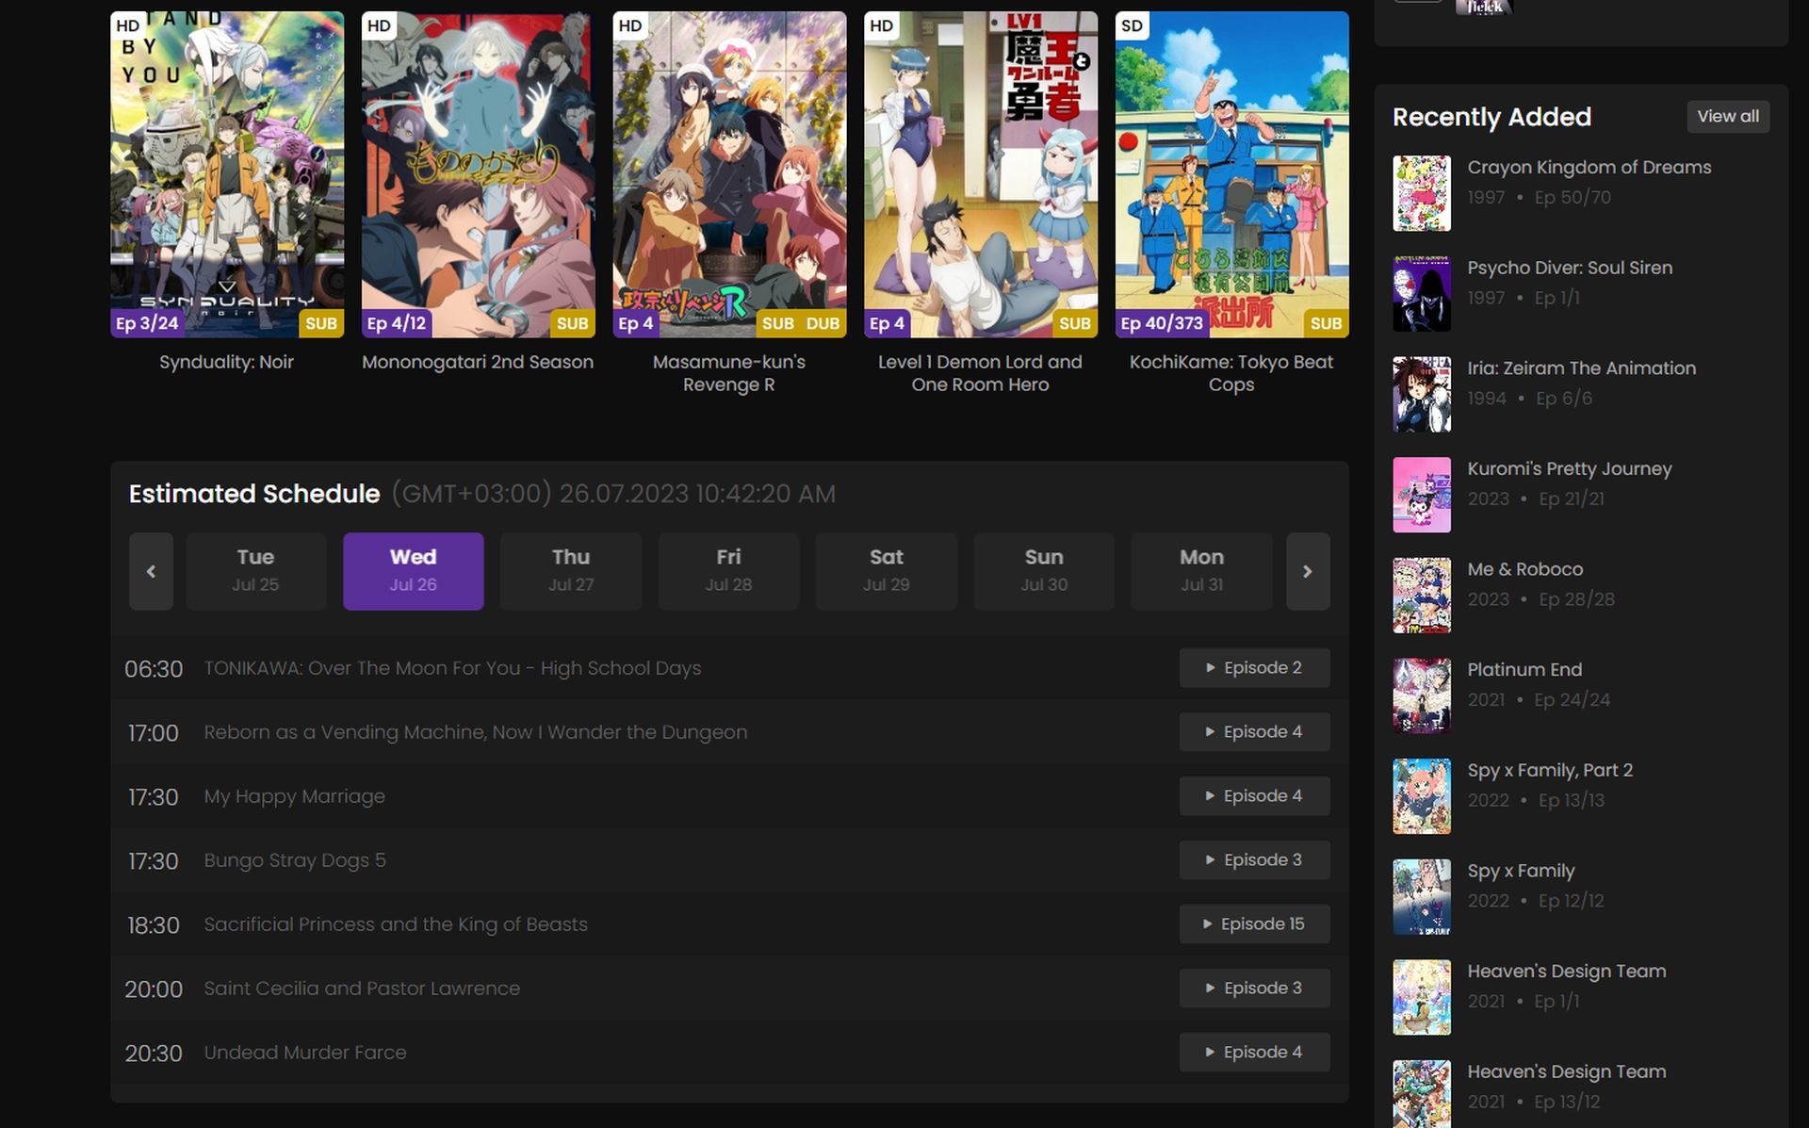Open KochiKame: Tokyo Beat Cops poster

(1231, 174)
